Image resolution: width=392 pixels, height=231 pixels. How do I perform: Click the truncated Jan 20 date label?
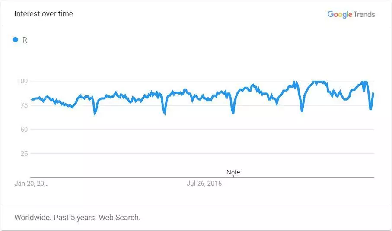point(31,184)
